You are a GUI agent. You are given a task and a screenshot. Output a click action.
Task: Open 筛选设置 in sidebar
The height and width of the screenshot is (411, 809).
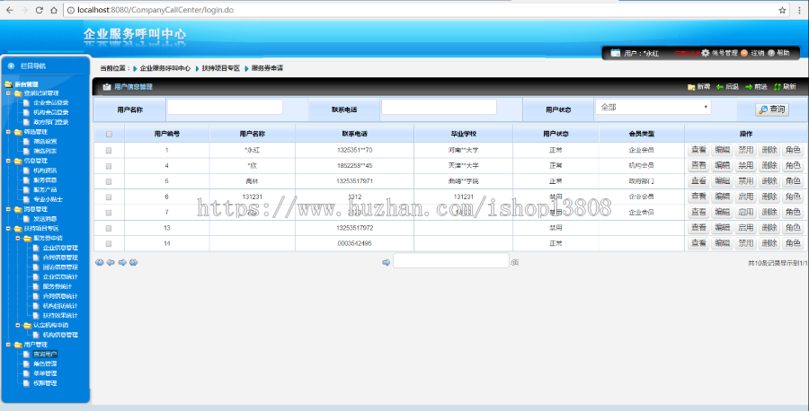(45, 142)
